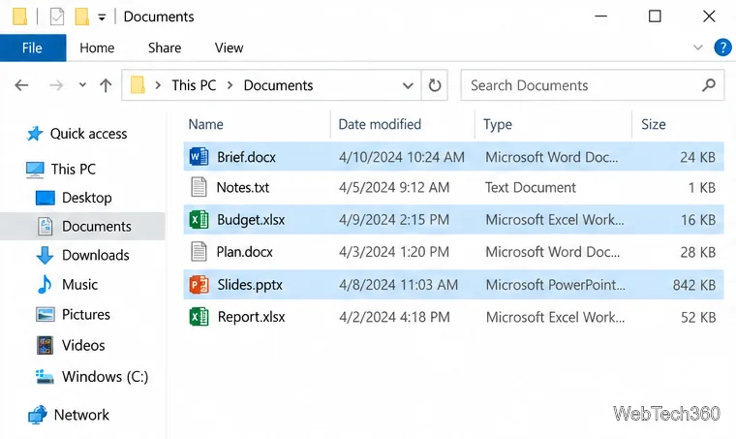Screen dimensions: 736x439
Task: Select the Report.xlsx file name
Action: (x=252, y=317)
